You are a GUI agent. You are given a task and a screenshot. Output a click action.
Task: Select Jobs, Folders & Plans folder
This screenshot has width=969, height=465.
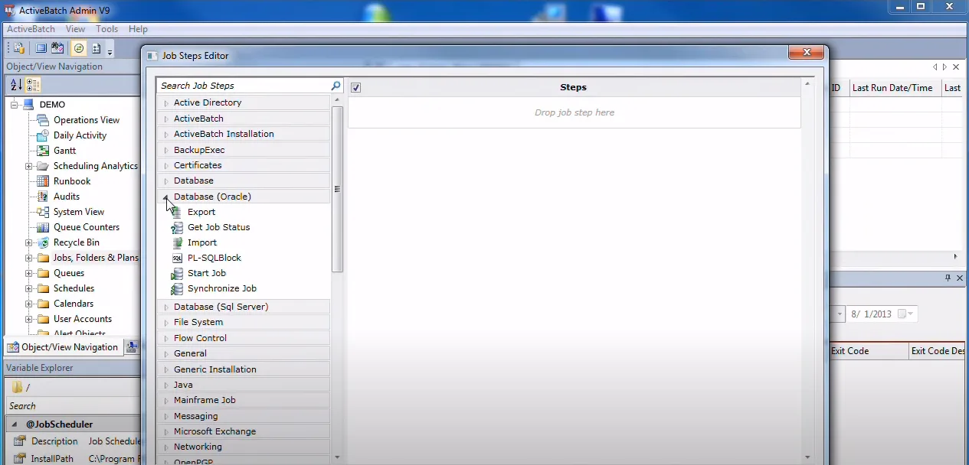point(96,258)
